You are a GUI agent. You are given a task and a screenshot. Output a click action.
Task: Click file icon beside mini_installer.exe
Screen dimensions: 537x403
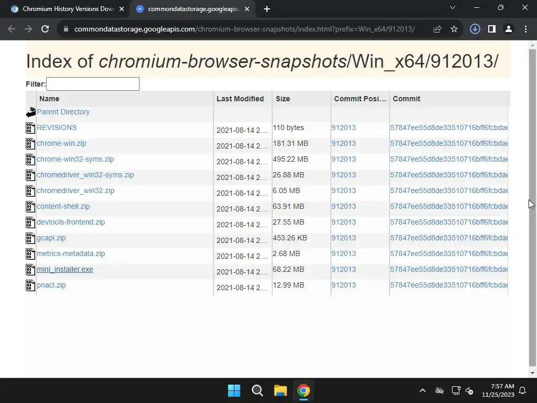coord(30,270)
